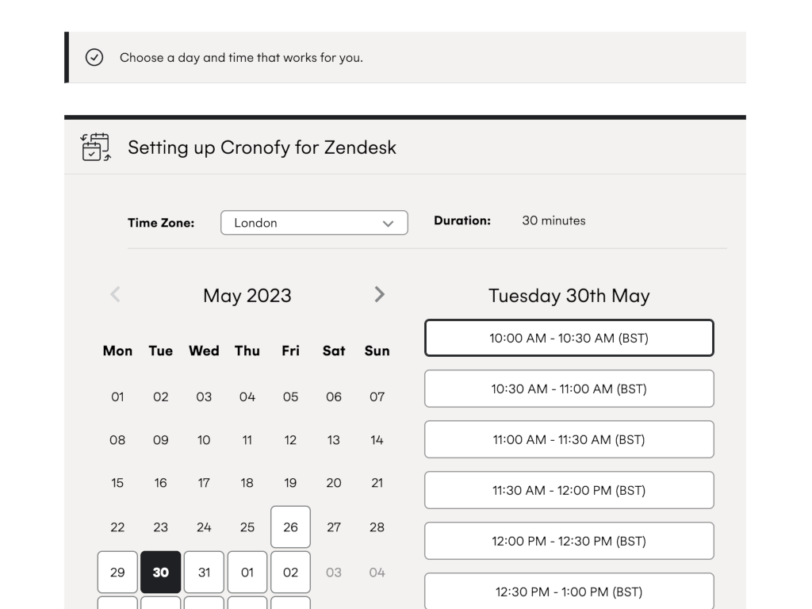Screen dimensions: 812x609
Task: Click the highlighted date 30
Action: coord(161,573)
